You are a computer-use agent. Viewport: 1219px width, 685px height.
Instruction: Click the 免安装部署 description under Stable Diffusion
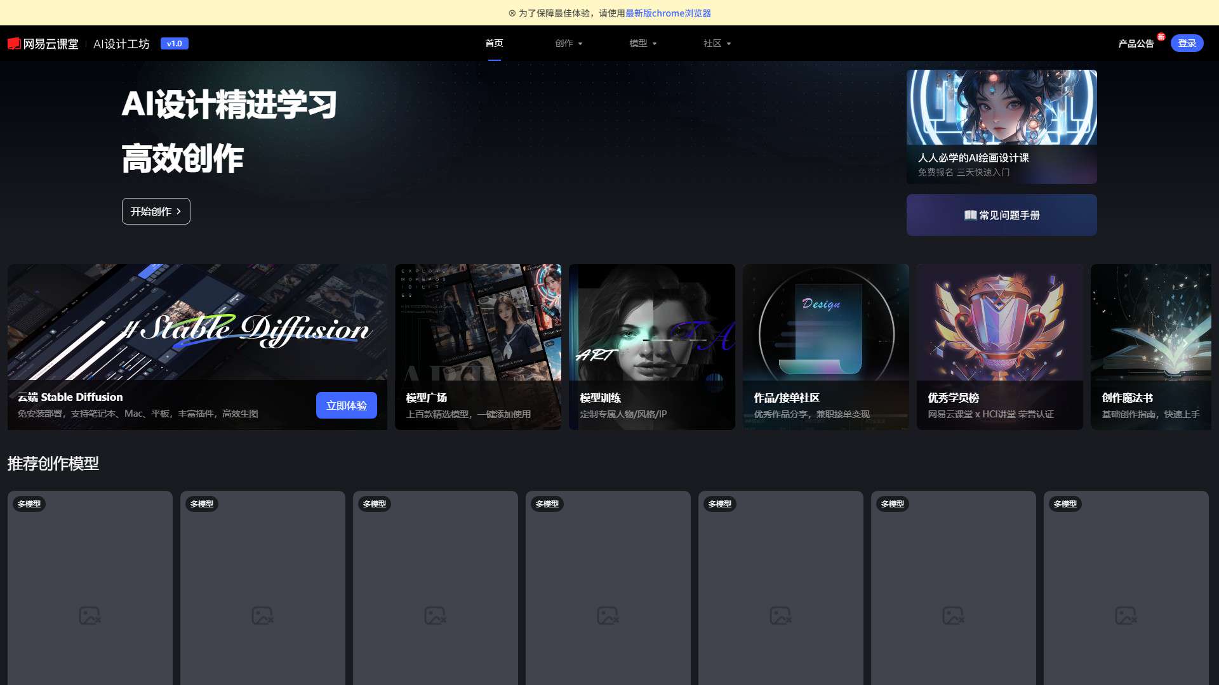click(x=138, y=414)
